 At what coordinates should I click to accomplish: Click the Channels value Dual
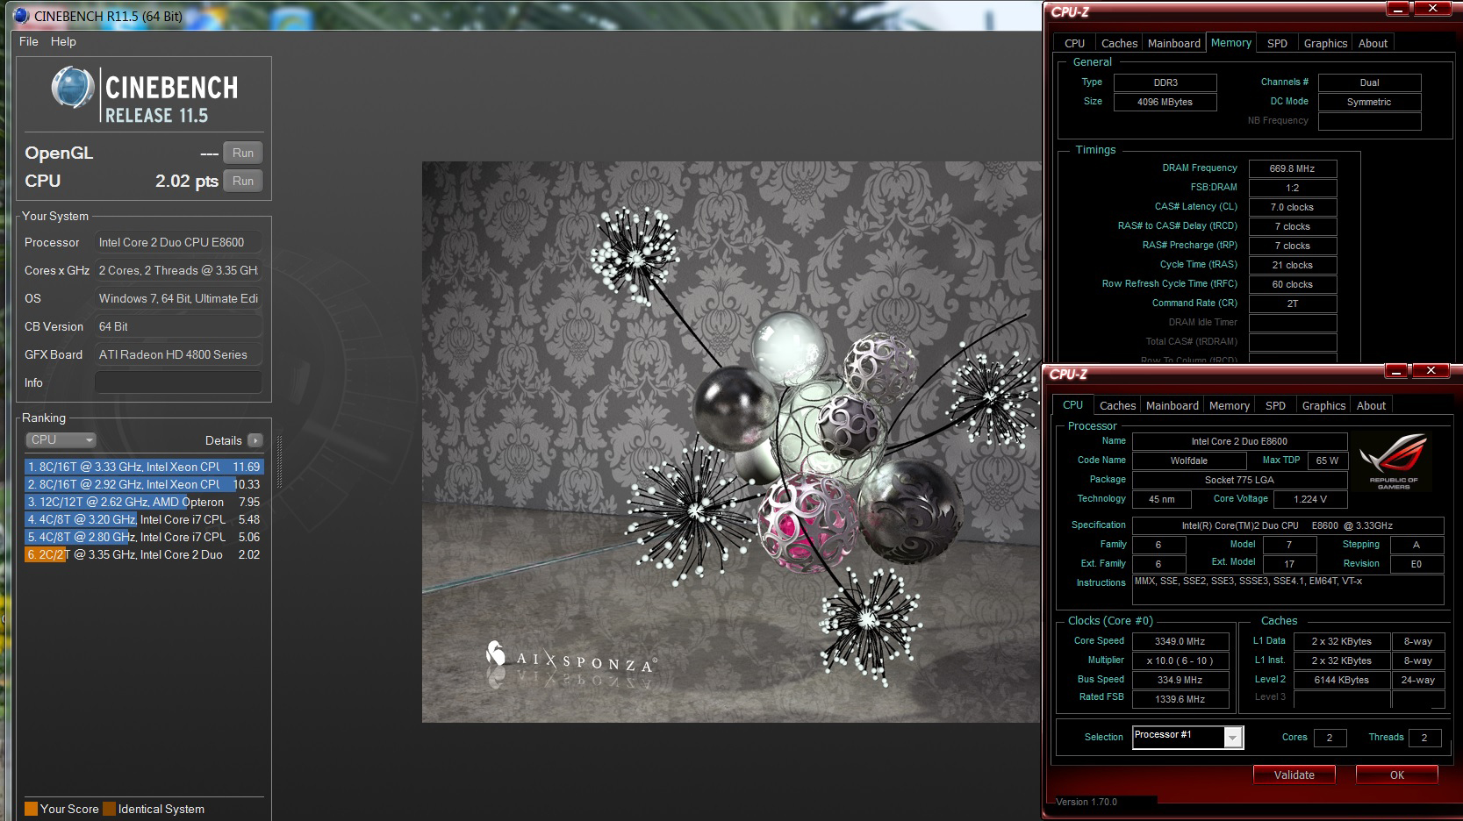point(1369,82)
